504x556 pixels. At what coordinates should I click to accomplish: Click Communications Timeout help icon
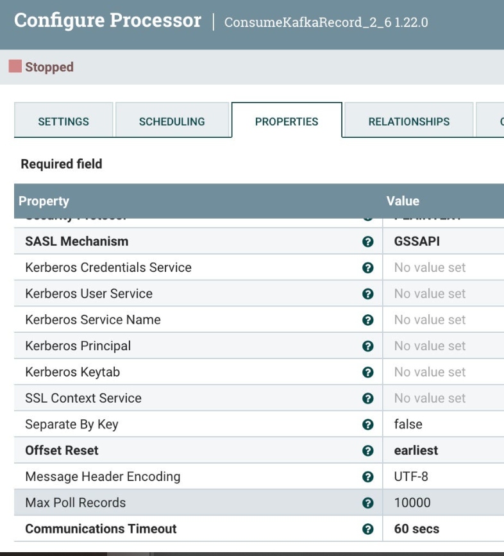(x=366, y=529)
